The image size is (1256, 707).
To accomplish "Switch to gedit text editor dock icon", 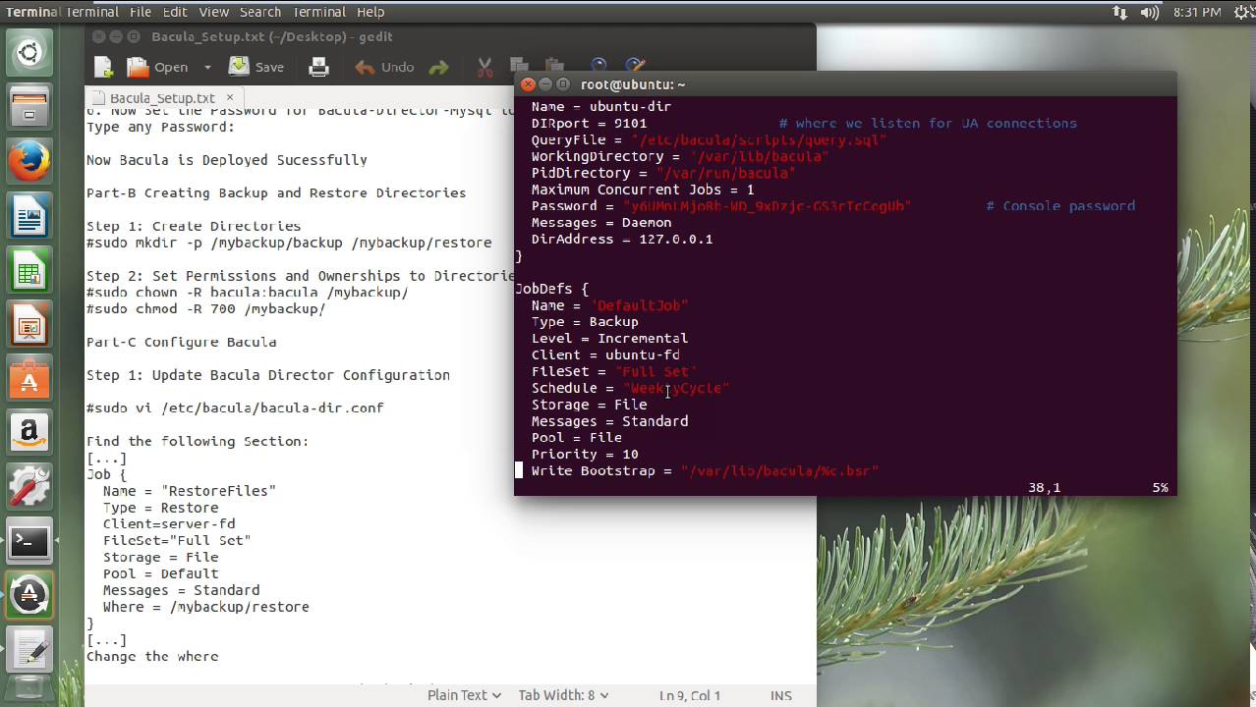I will tap(29, 647).
